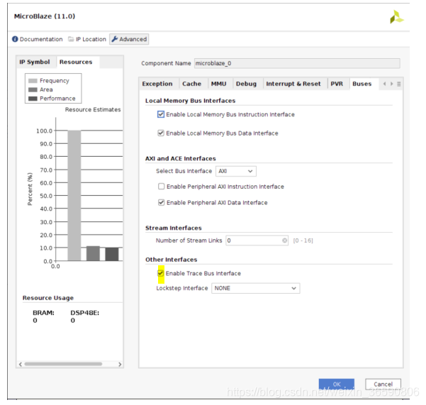426x405 pixels.
Task: Click the Frequency legend color swatch
Action: pyautogui.click(x=33, y=81)
